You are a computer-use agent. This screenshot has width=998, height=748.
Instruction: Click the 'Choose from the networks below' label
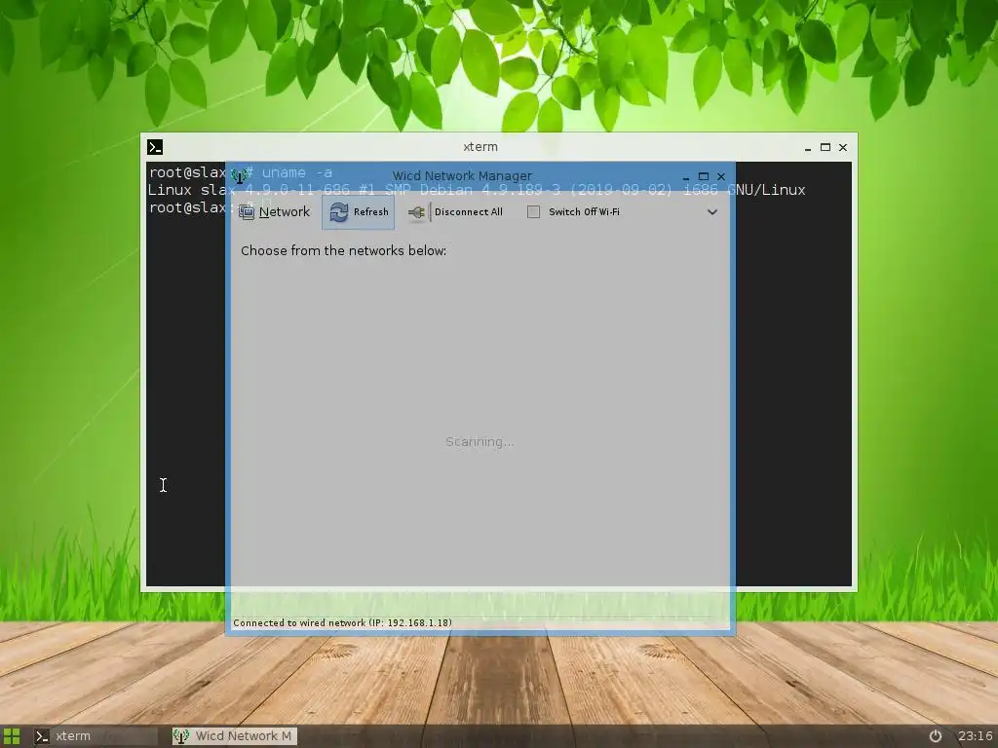pyautogui.click(x=344, y=250)
